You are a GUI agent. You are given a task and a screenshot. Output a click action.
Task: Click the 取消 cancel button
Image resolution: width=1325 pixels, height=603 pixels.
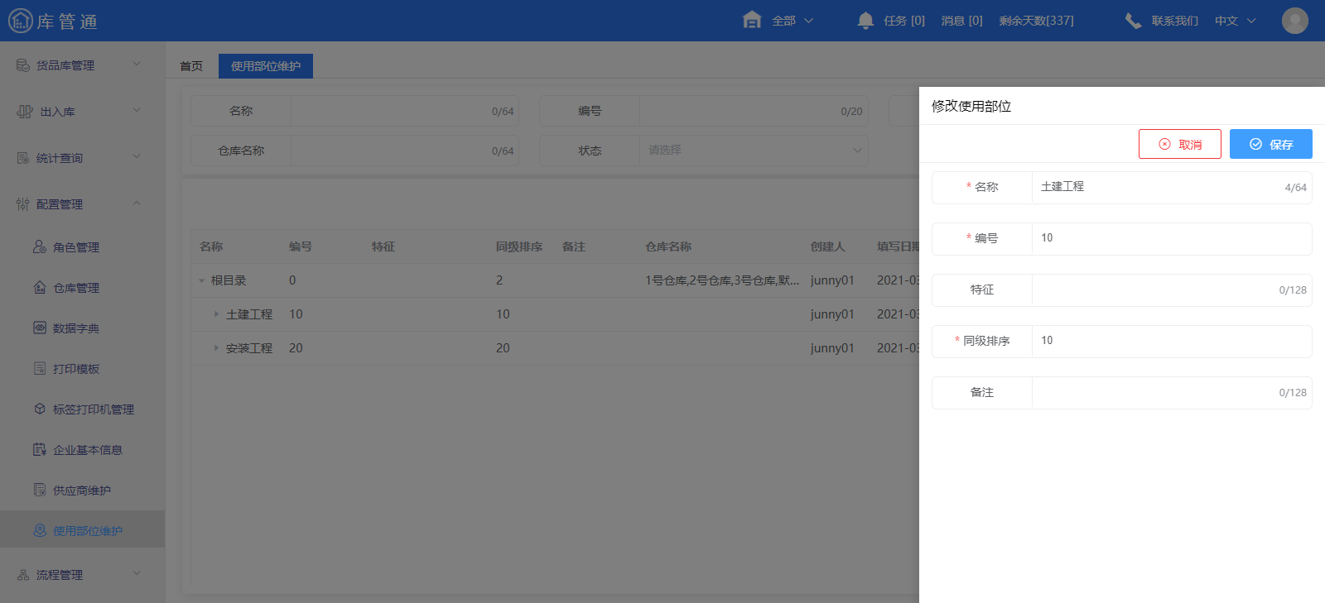[x=1180, y=144]
